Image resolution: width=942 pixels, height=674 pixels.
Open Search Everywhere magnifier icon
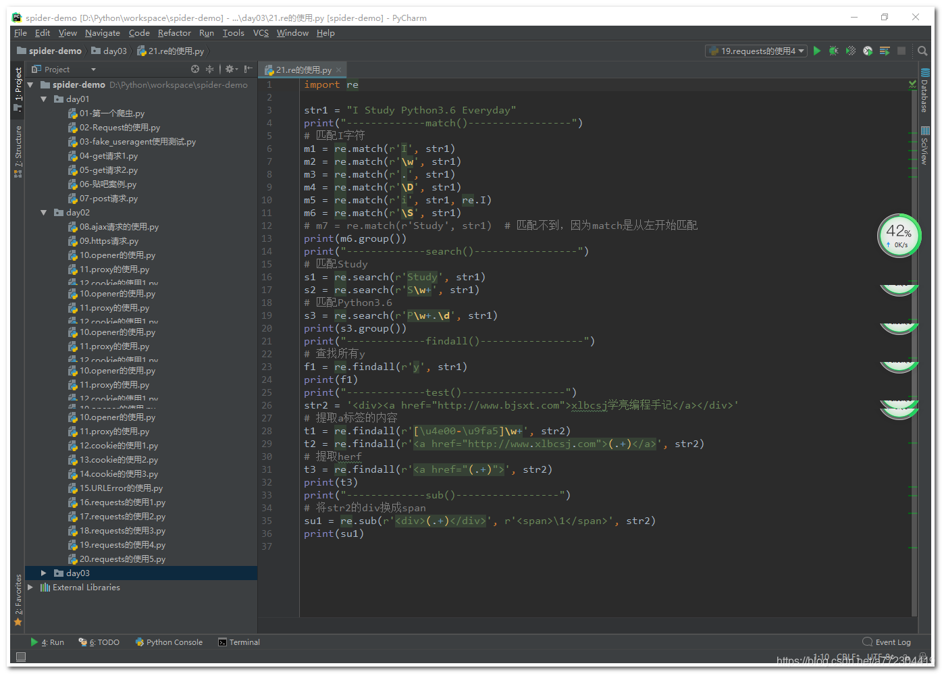pyautogui.click(x=922, y=51)
